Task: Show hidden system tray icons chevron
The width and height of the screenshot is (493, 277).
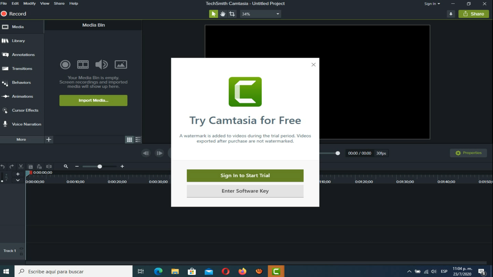Action: coord(409,271)
